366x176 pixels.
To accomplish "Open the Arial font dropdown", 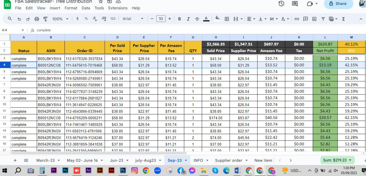I will 133,19.
